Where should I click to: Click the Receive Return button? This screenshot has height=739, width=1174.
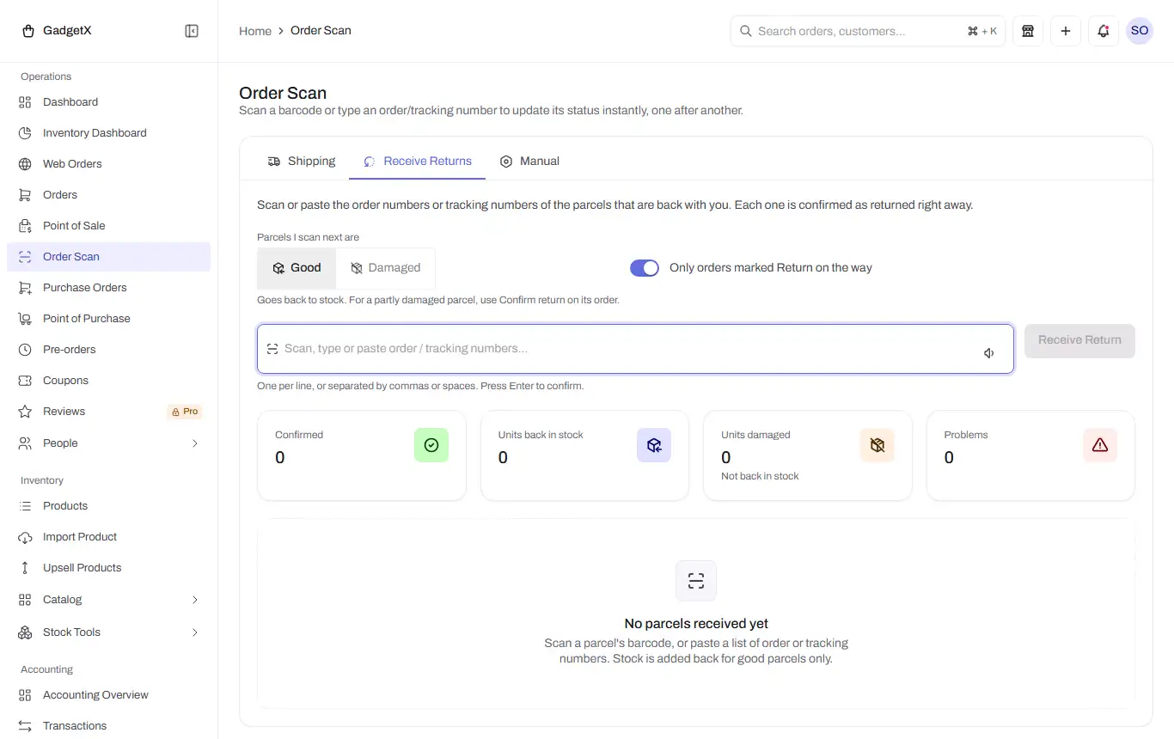click(1079, 340)
